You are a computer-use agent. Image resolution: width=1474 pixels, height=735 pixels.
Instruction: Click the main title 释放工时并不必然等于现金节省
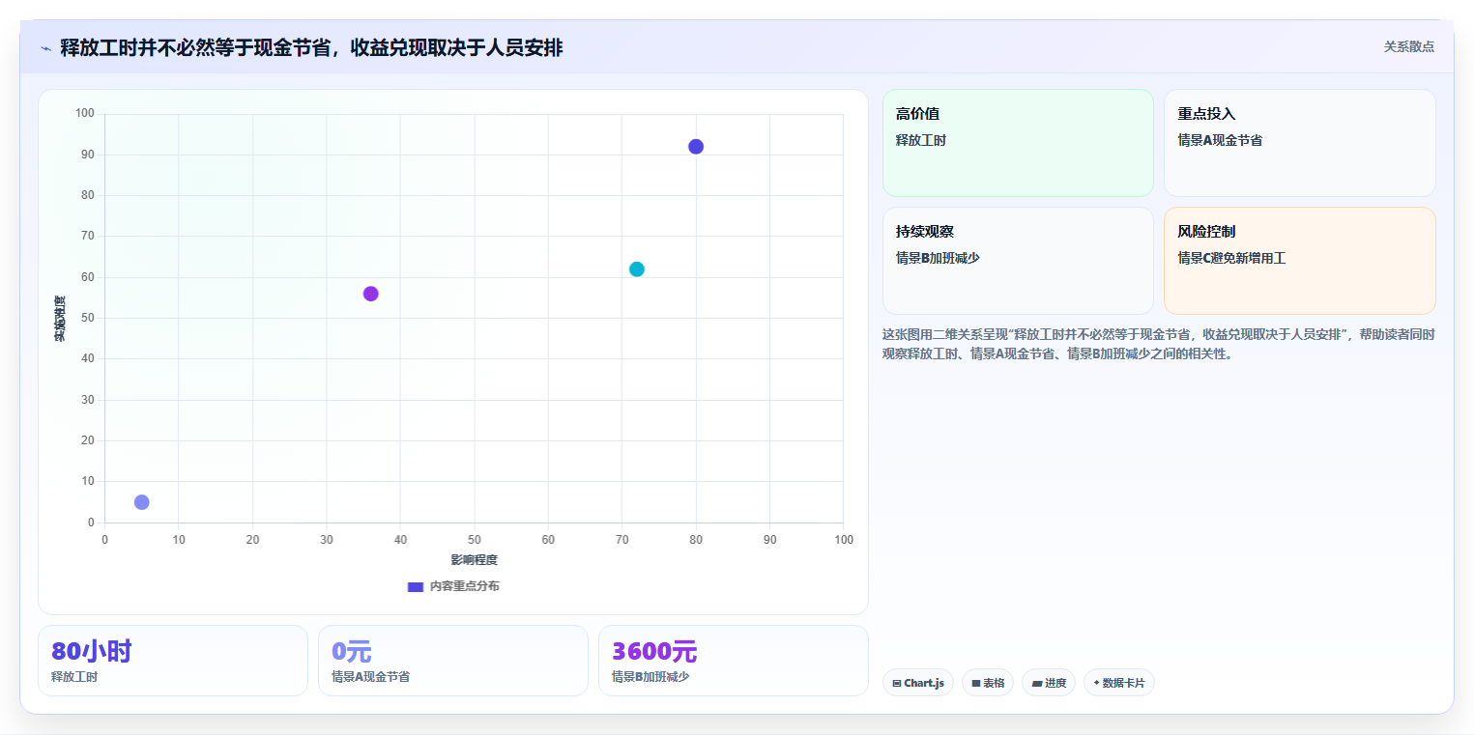pyautogui.click(x=311, y=47)
